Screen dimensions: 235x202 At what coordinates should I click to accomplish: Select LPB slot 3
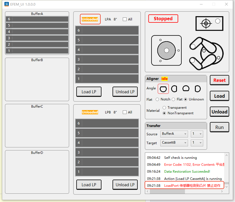[x=107, y=152]
